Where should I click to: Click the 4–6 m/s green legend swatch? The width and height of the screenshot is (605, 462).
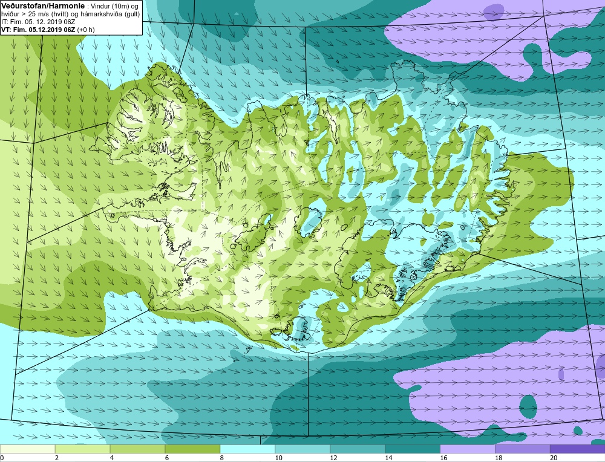(x=137, y=449)
